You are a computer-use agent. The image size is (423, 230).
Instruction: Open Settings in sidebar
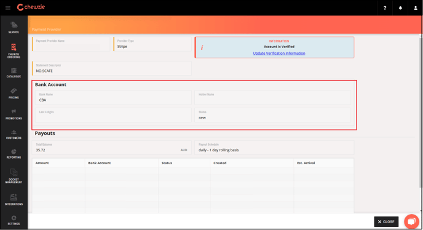[x=14, y=220]
